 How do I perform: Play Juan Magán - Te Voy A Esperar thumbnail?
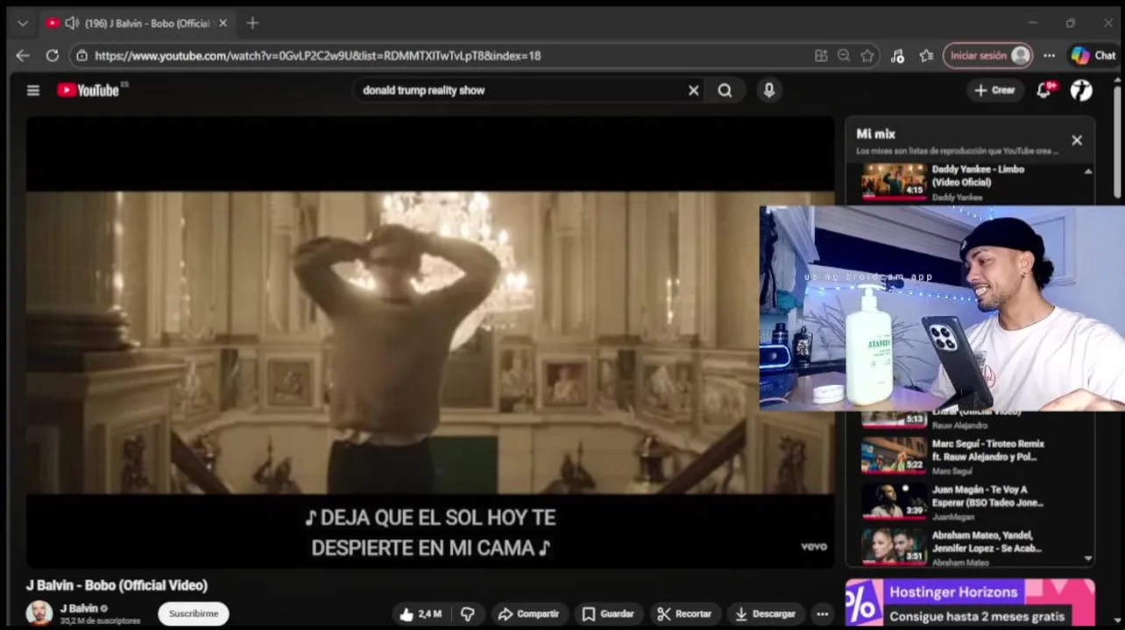[x=893, y=500]
